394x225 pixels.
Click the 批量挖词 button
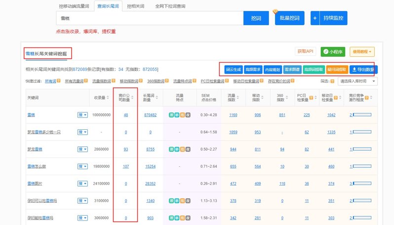pos(289,18)
